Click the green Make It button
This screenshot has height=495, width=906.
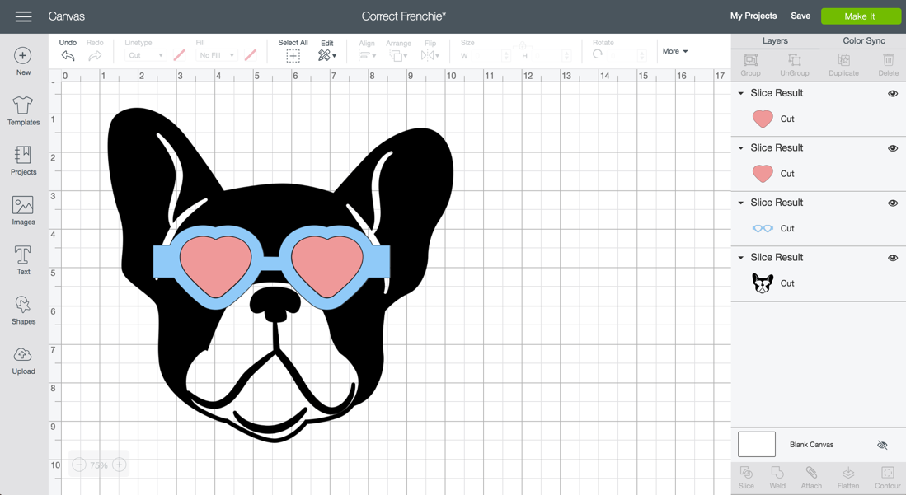(x=859, y=16)
